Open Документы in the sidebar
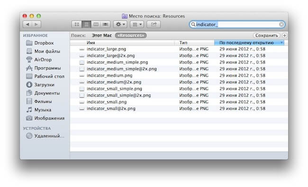308x187 pixels. pos(47,93)
